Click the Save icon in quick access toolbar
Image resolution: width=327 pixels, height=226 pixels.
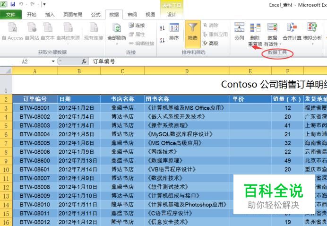(x=13, y=4)
